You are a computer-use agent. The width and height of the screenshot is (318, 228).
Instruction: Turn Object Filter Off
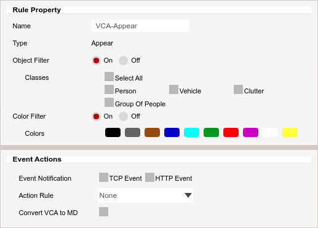point(123,60)
